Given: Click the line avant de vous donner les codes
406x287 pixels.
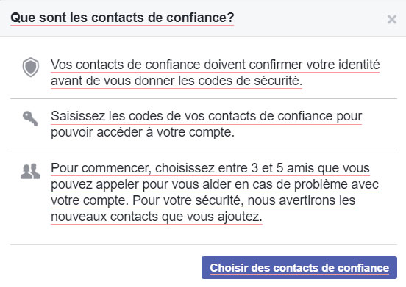Looking at the screenshot, I should (x=177, y=81).
